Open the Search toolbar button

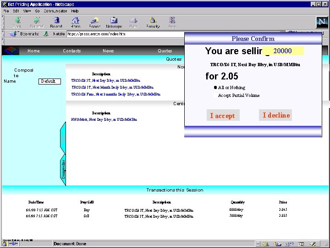(95, 23)
